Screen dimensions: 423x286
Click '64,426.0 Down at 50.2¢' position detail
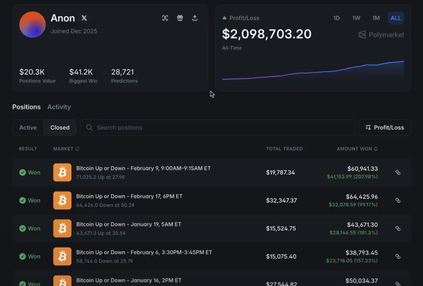click(105, 205)
